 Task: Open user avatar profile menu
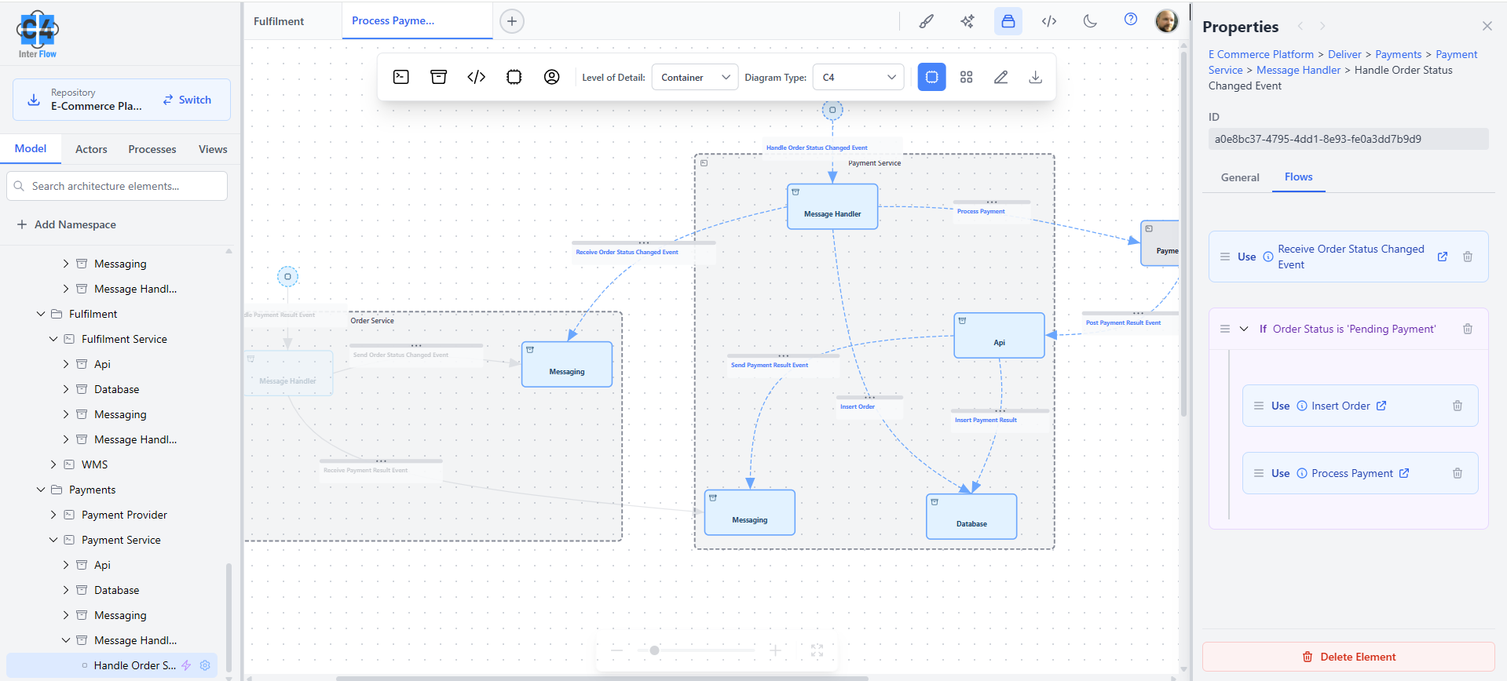tap(1167, 21)
